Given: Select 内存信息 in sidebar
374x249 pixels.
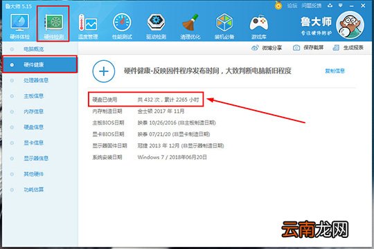Looking at the screenshot, I should pos(39,111).
